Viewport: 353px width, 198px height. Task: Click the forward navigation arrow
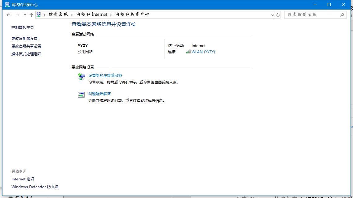tap(17, 15)
